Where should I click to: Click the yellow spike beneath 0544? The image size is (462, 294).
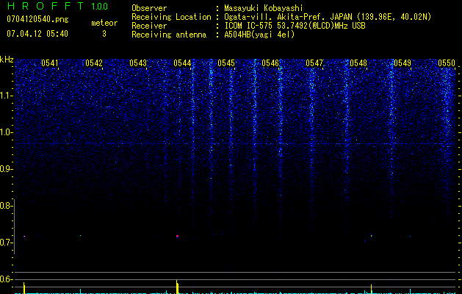pos(177,285)
